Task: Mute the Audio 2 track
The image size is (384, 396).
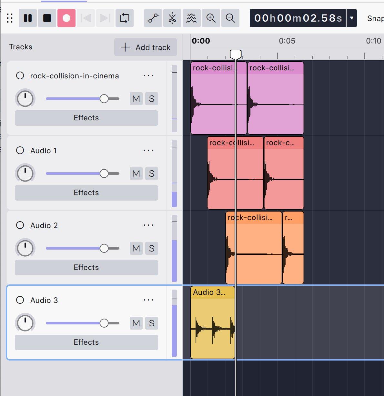Action: 136,248
